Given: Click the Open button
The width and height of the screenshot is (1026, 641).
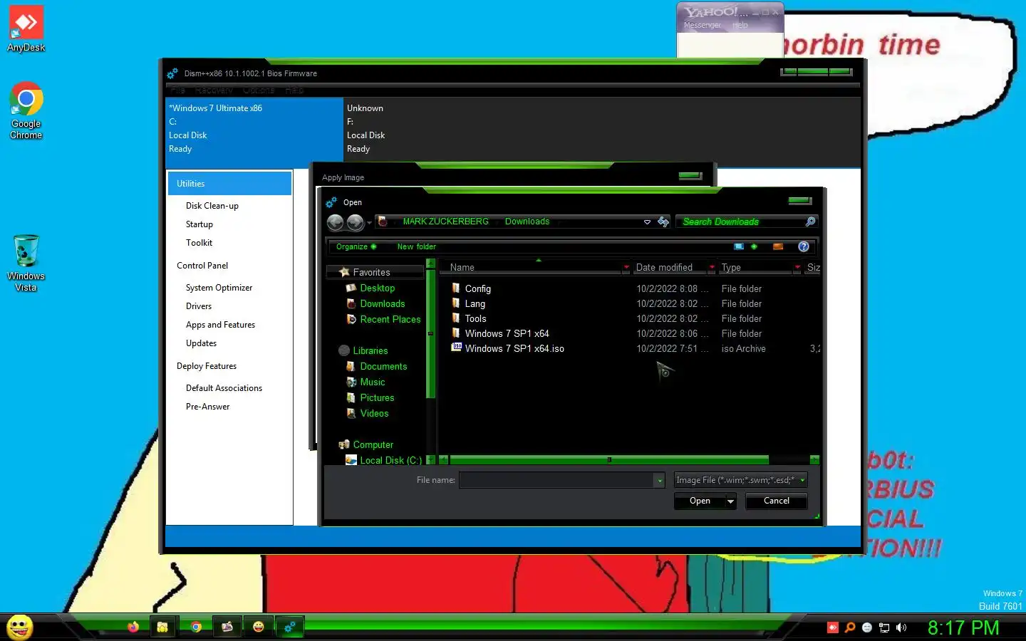Looking at the screenshot, I should [700, 501].
